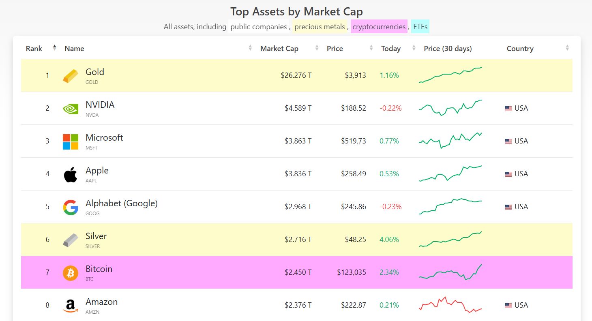Click the Bitcoin logo icon

coord(71,273)
